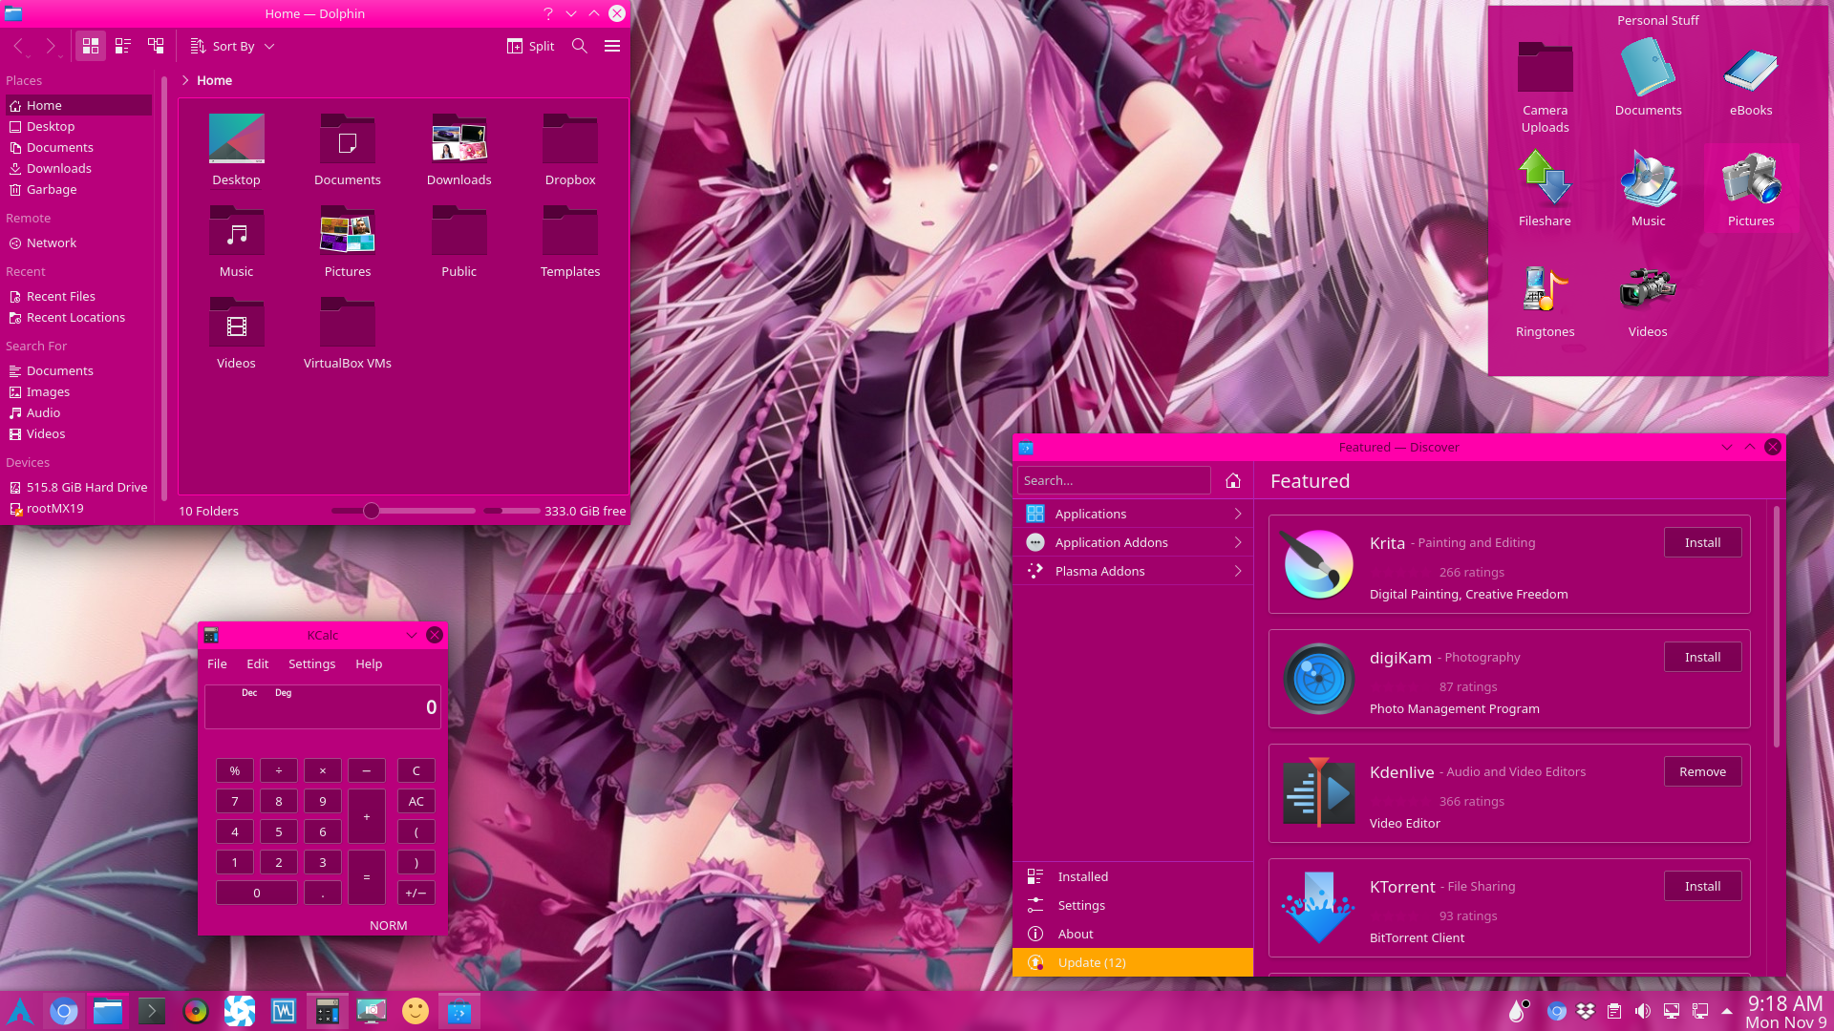Select the 515.8 GiB Hard Drive device
1834x1031 pixels.
(78, 487)
